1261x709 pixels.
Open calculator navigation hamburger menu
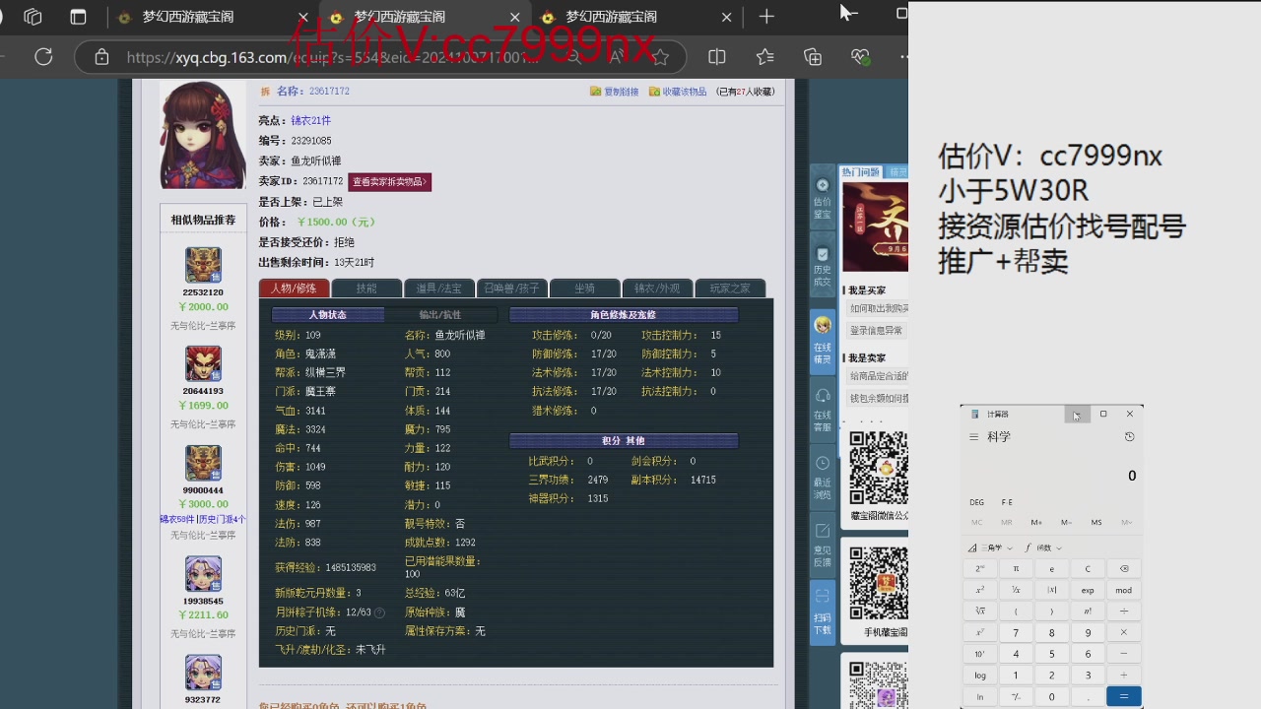tap(974, 437)
